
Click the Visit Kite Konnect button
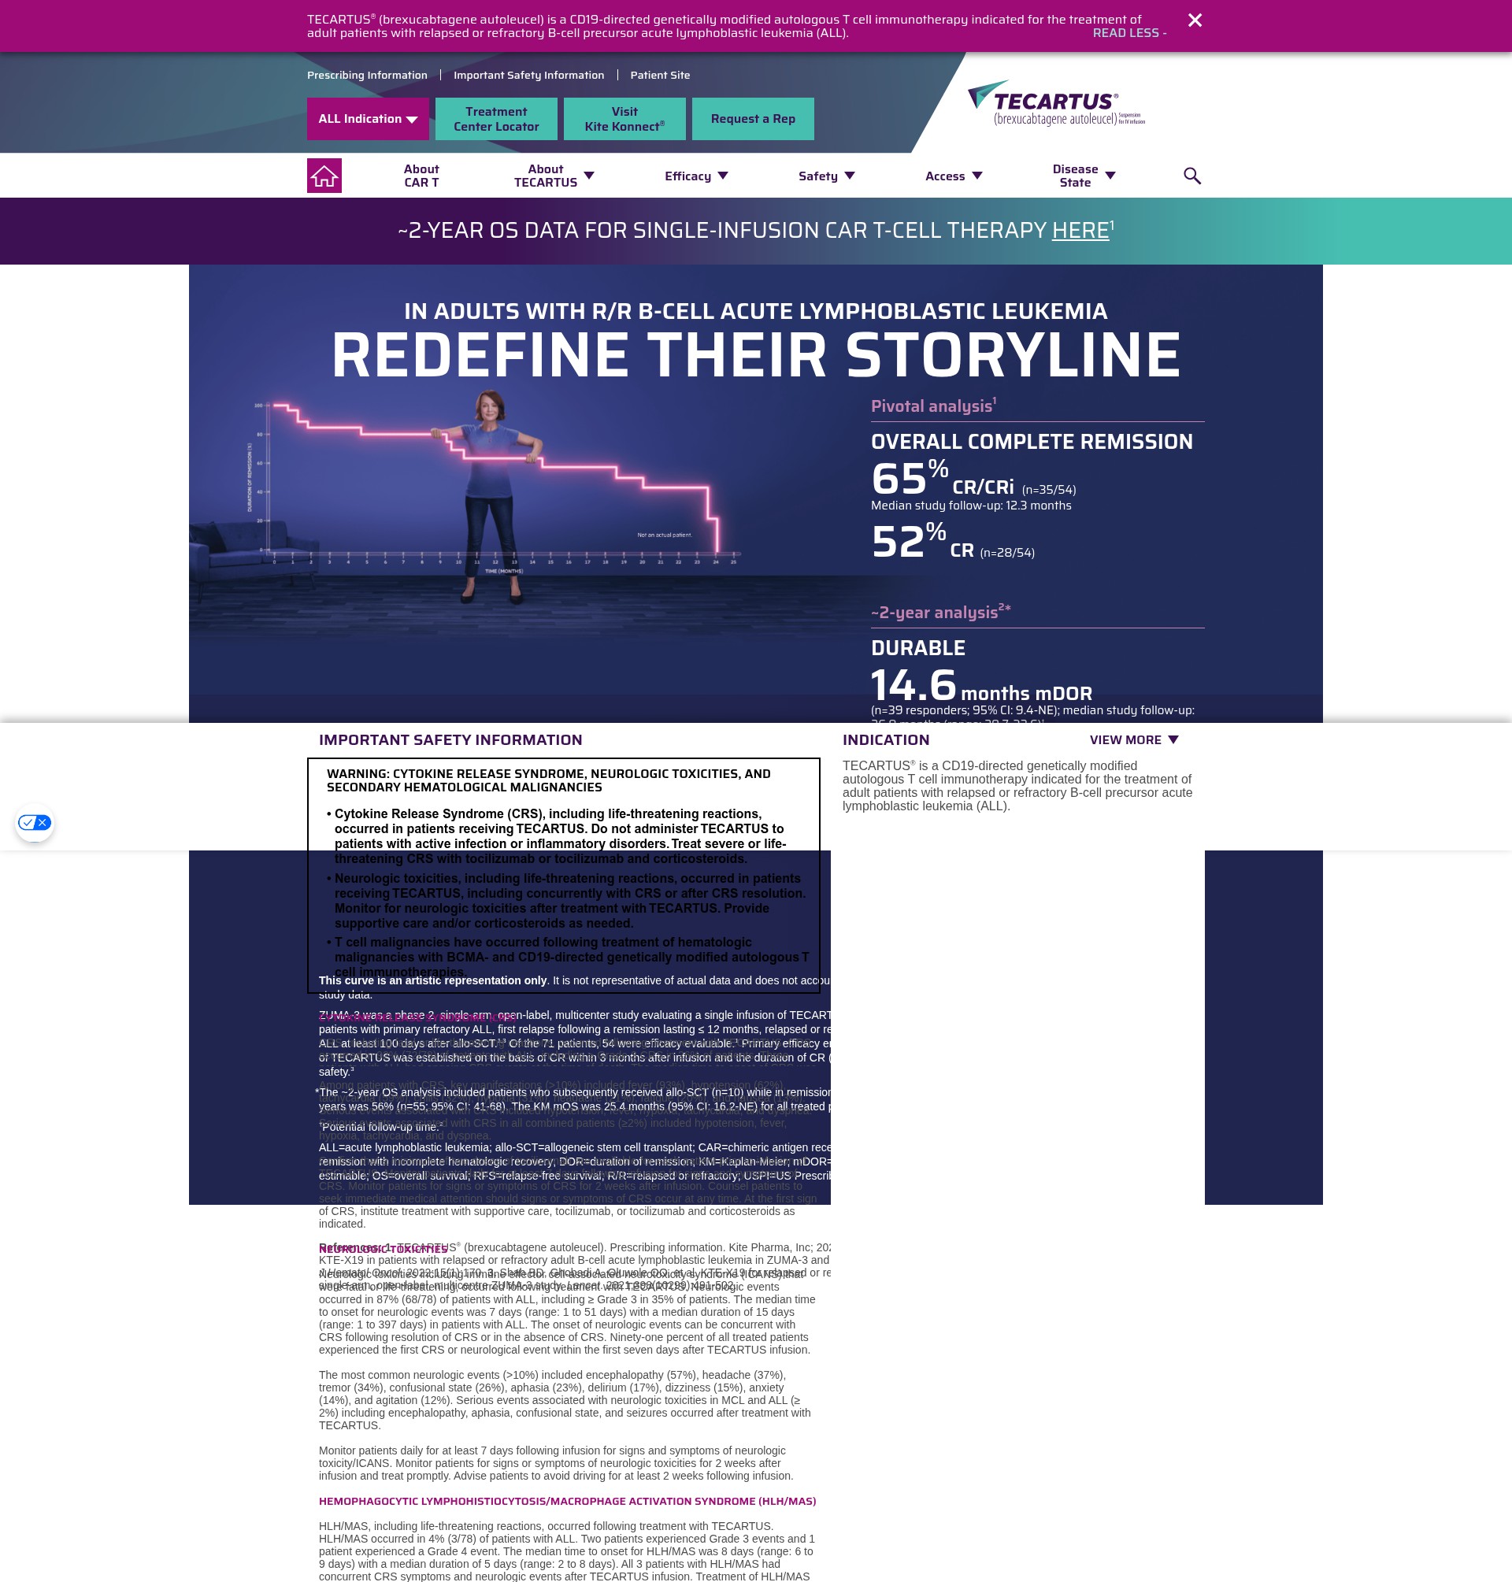pyautogui.click(x=624, y=118)
